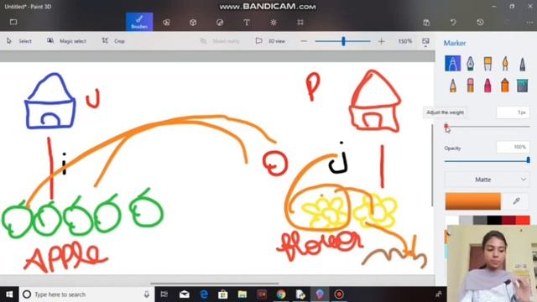Open Google Chrome from the taskbar
537x302 pixels.
(281, 294)
